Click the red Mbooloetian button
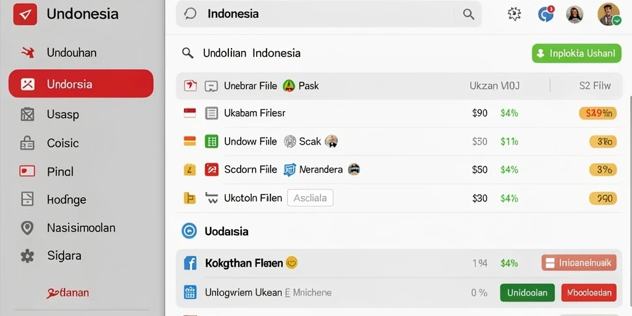The height and width of the screenshot is (316, 632). (589, 293)
